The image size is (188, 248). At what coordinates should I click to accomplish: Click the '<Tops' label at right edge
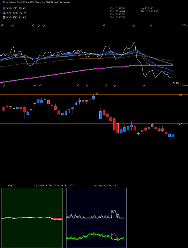click(x=185, y=25)
